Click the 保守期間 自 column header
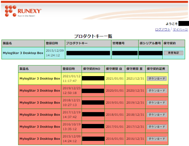The width and height of the screenshot is (189, 146). [115, 69]
